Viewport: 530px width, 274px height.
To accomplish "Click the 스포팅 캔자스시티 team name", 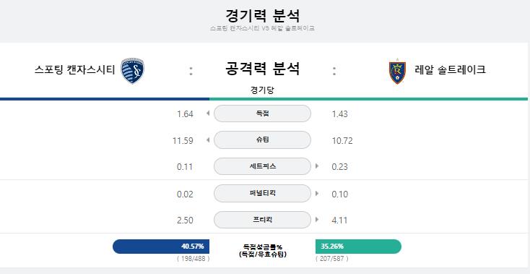I will tap(74, 70).
